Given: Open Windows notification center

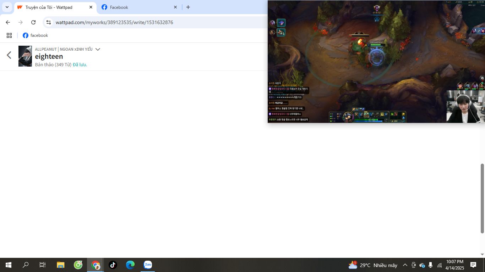Looking at the screenshot, I should pyautogui.click(x=473, y=265).
